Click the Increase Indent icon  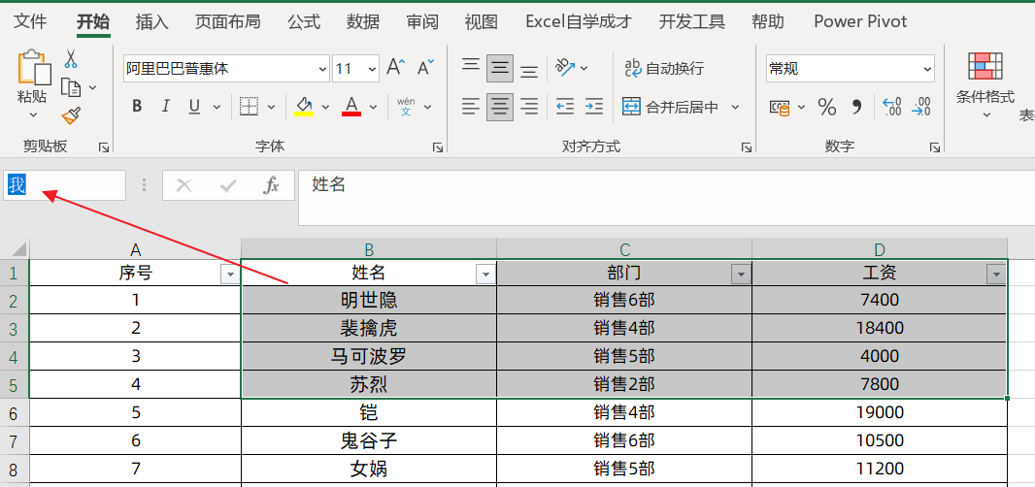594,107
